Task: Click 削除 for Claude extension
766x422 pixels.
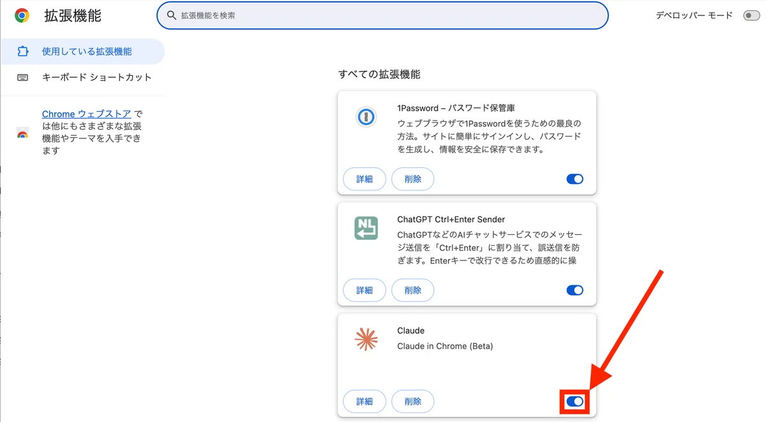Action: click(x=413, y=402)
